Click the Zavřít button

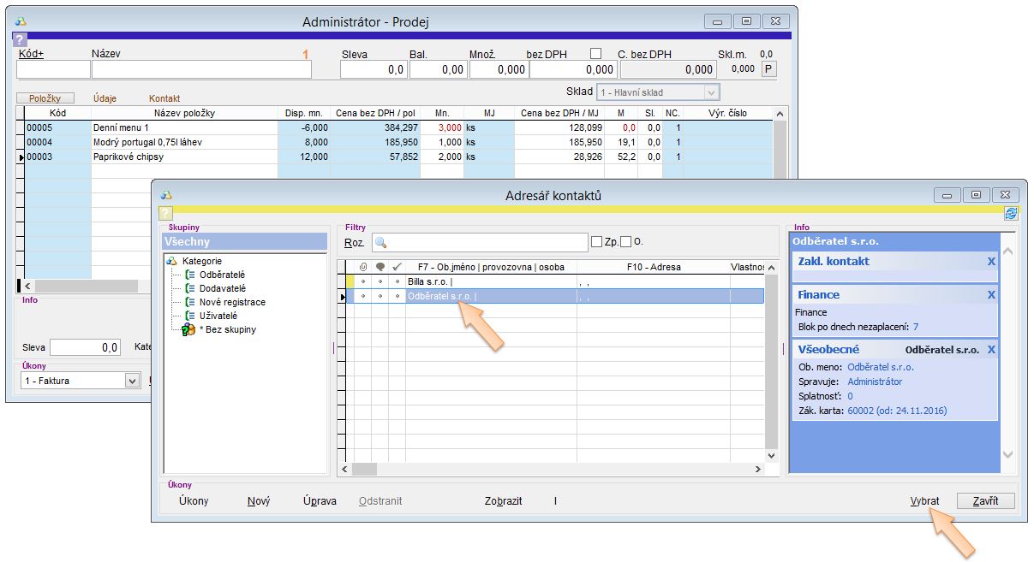[985, 501]
